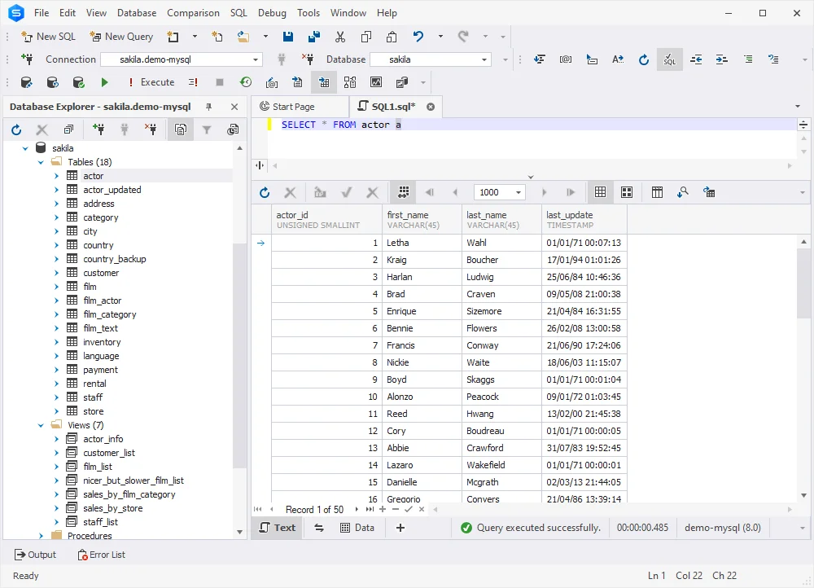The width and height of the screenshot is (814, 588).
Task: Click the Execute button in the toolbar
Action: point(151,82)
